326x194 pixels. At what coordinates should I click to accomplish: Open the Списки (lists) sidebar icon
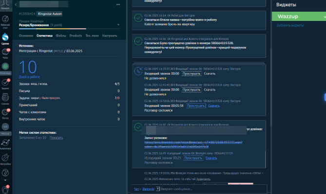click(5, 99)
